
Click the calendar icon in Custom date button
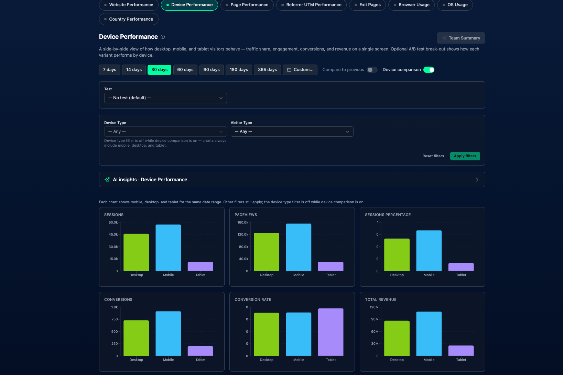pyautogui.click(x=289, y=70)
